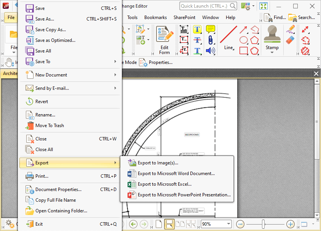Select the Sound annotation tool
321x231 pixels.
click(x=210, y=50)
